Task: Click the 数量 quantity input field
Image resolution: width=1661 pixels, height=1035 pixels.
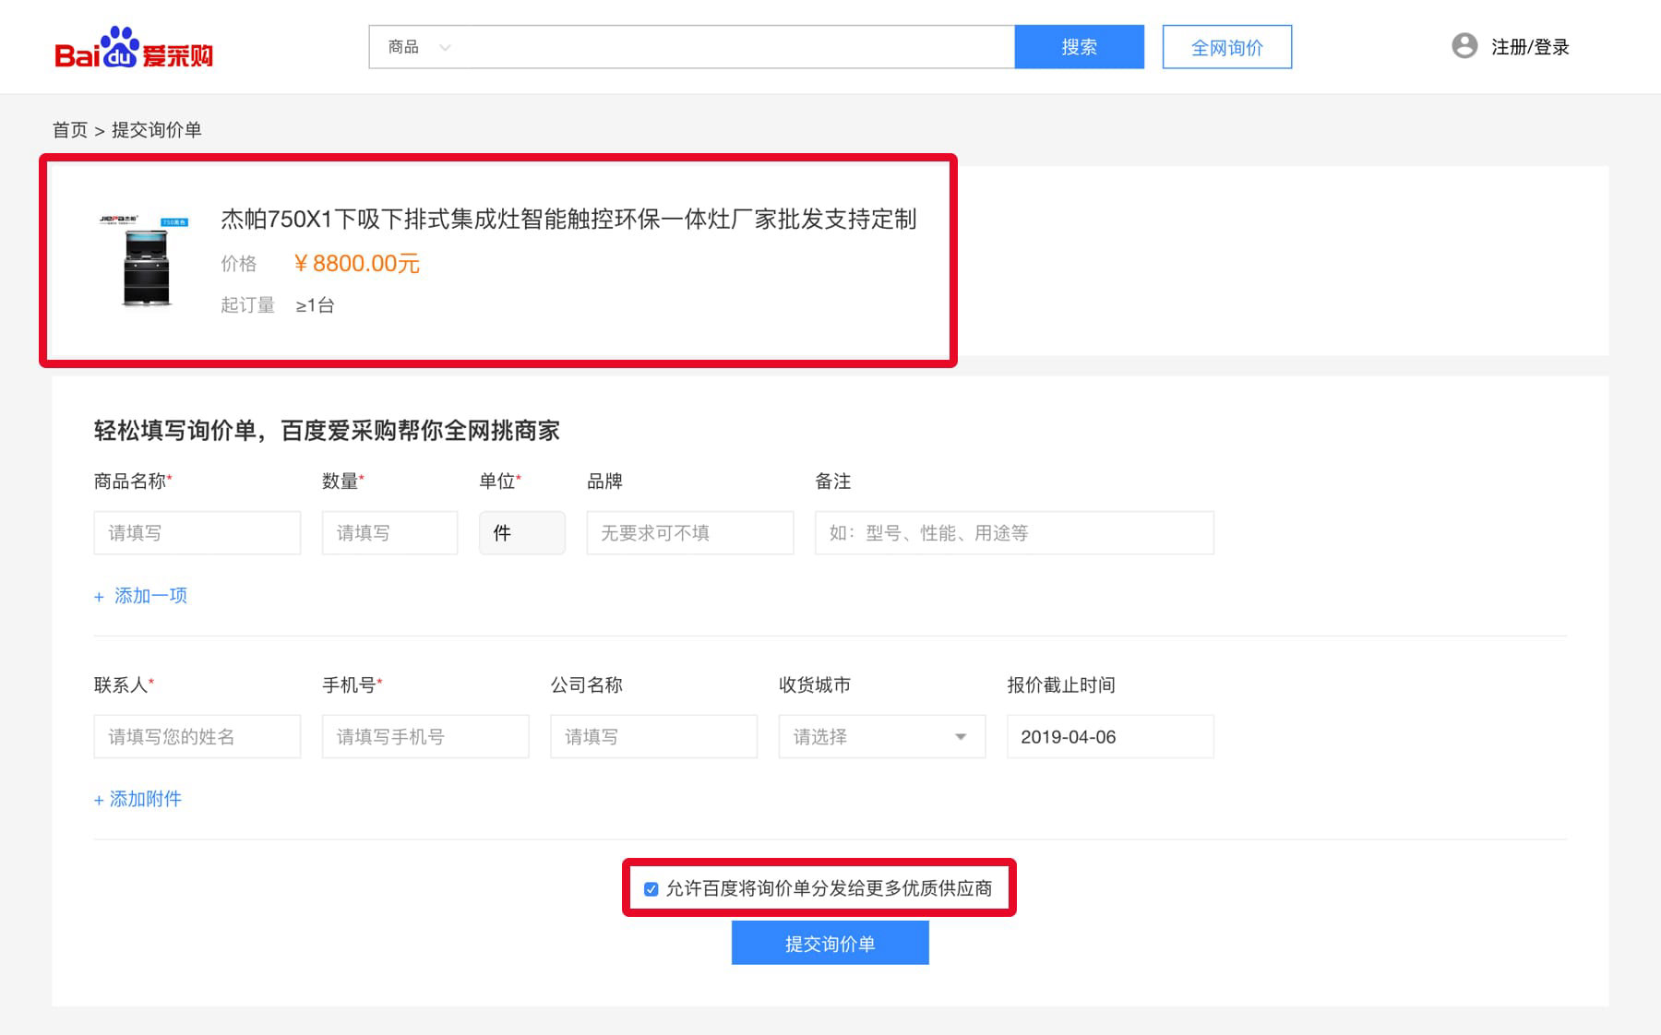Action: 388,533
